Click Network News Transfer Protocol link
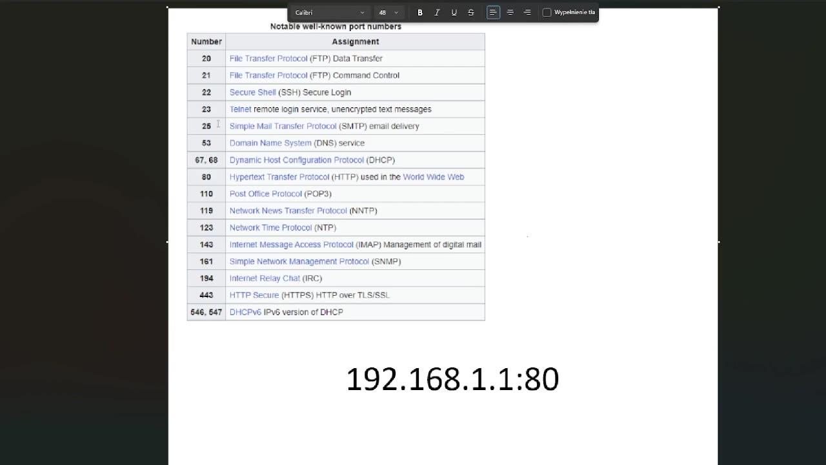Screen dimensions: 826x465 (288, 211)
